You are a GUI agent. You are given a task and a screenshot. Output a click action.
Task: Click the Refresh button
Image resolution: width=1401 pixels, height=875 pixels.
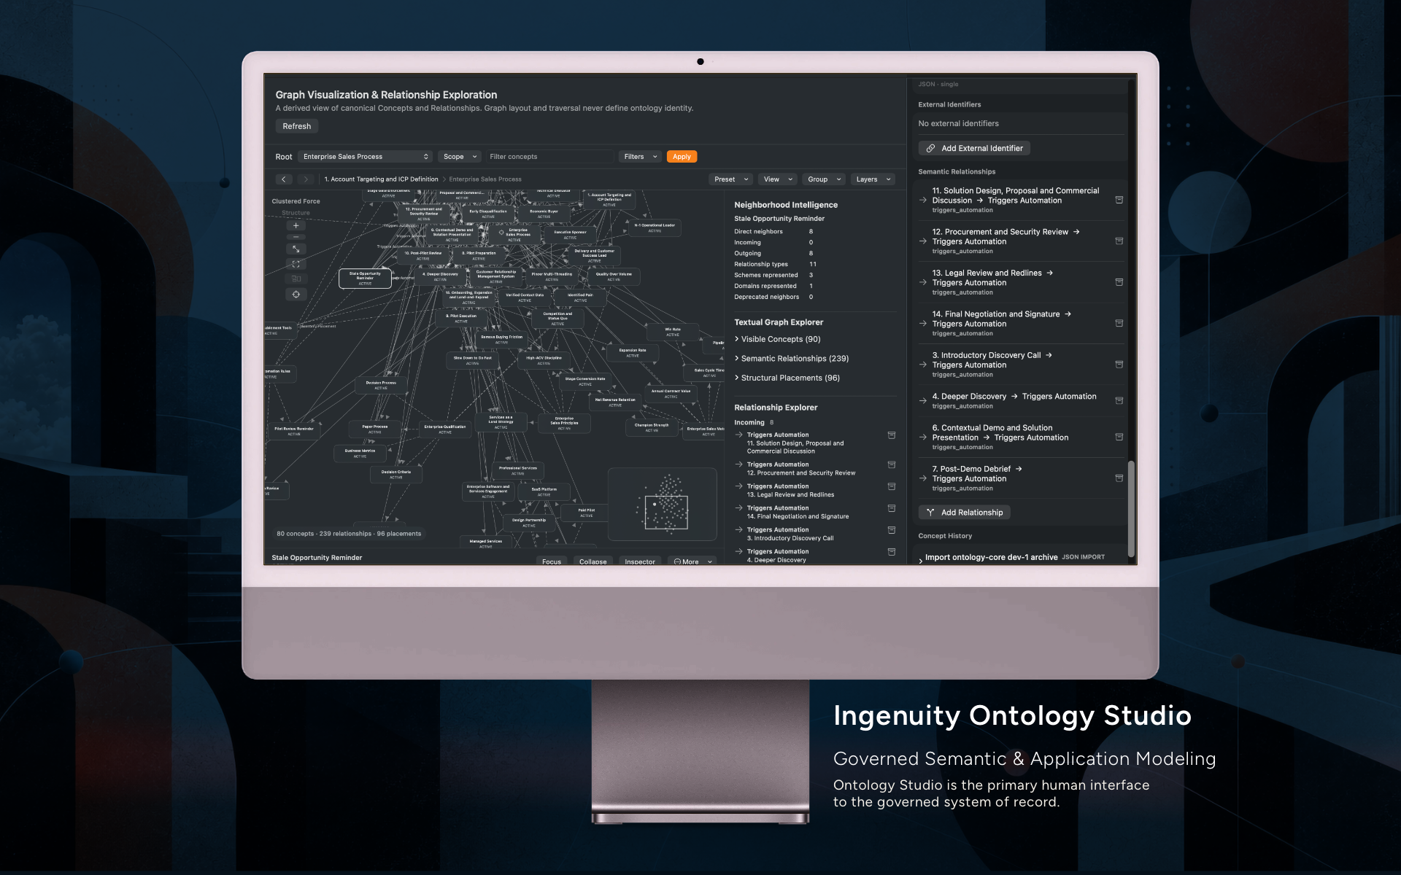click(x=297, y=126)
